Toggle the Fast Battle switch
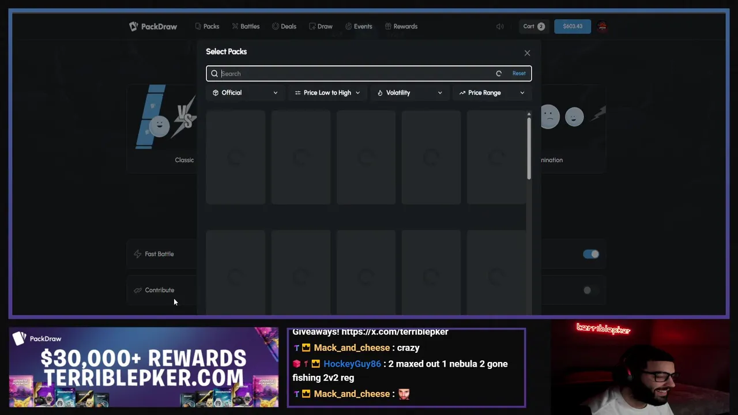This screenshot has height=415, width=738. click(x=591, y=254)
